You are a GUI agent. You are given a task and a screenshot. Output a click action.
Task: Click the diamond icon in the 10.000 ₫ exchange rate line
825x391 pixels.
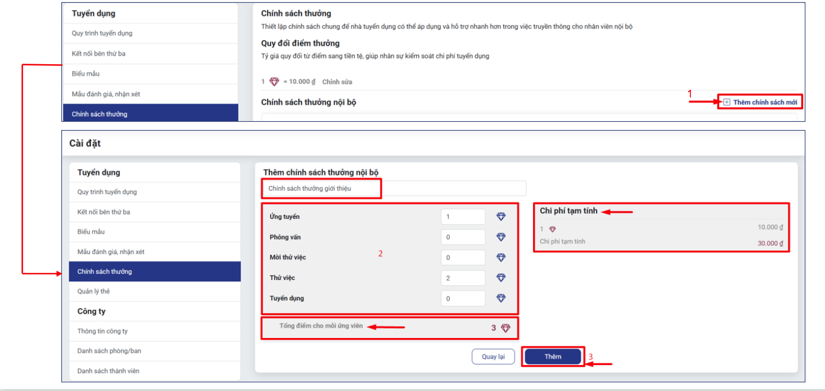click(274, 82)
